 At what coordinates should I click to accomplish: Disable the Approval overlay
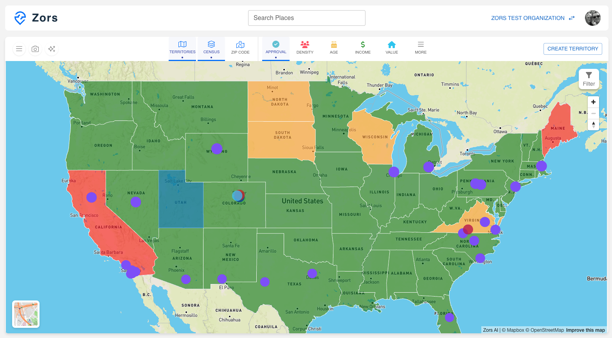(x=276, y=48)
